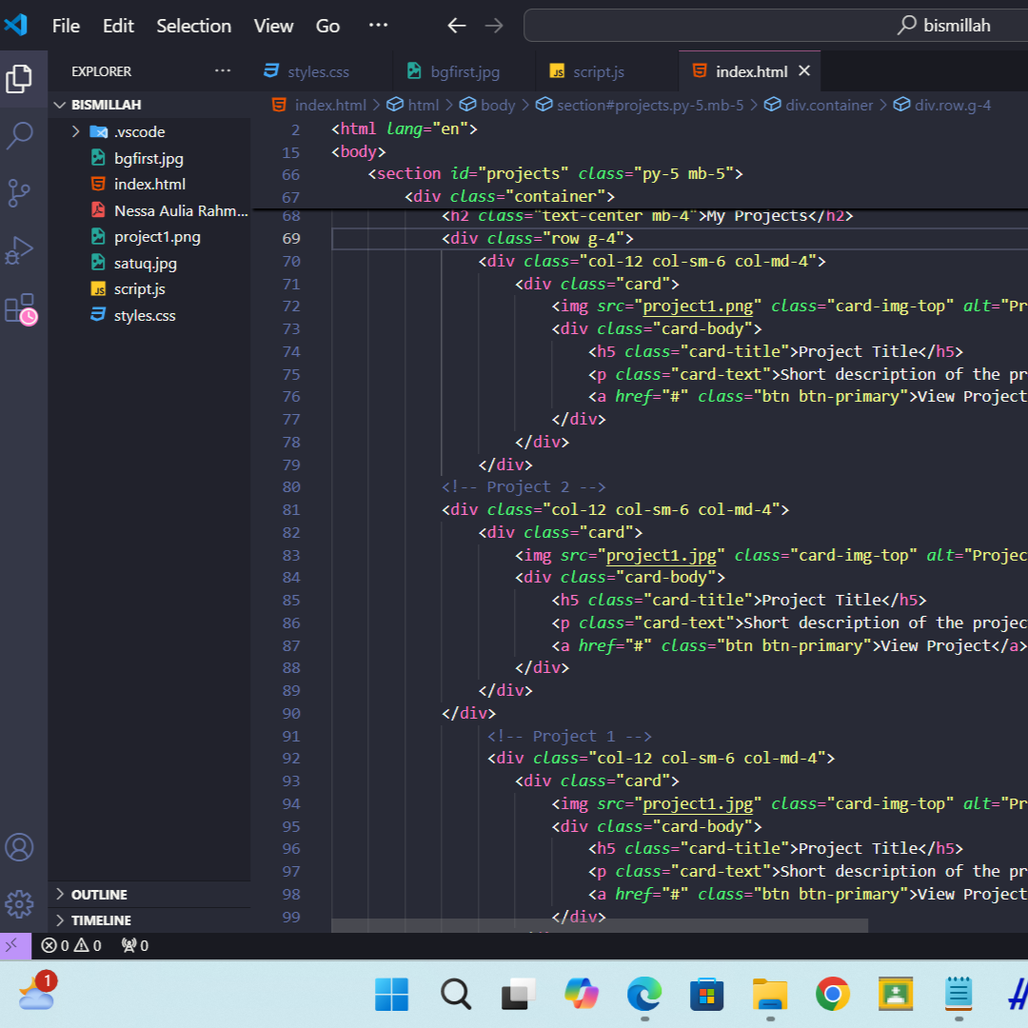Open the Extensions view
This screenshot has width=1028, height=1028.
click(x=19, y=309)
